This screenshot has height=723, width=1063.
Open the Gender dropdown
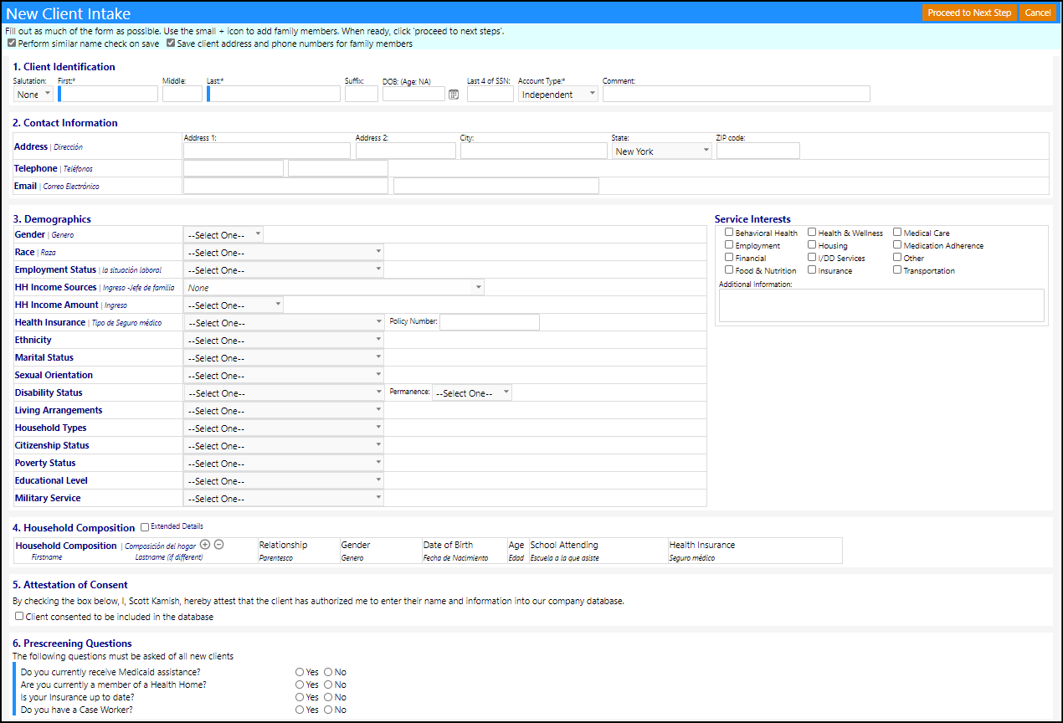coord(223,235)
